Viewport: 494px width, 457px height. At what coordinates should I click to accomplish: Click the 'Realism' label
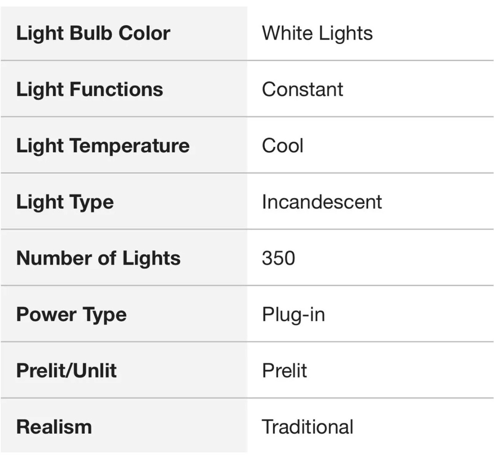pyautogui.click(x=54, y=427)
